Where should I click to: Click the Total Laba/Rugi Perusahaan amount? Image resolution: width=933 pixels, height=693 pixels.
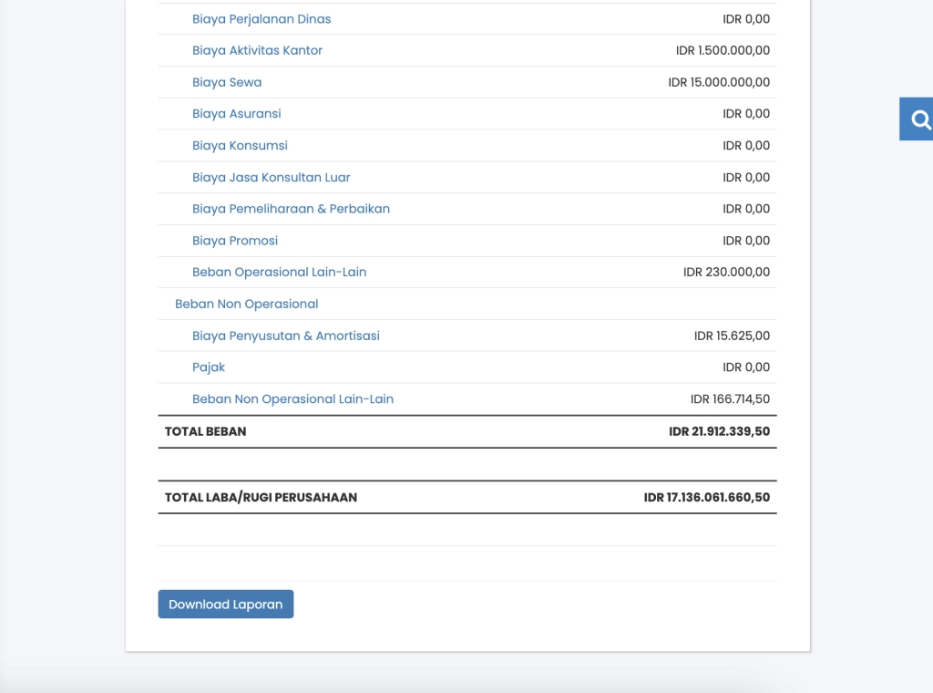pos(706,498)
